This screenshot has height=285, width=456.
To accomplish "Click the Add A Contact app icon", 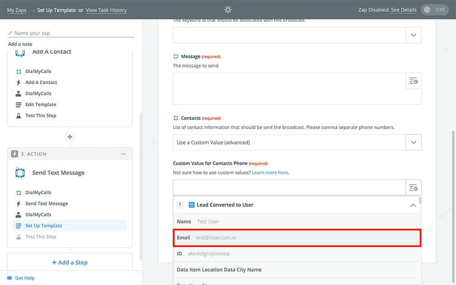I will click(20, 52).
